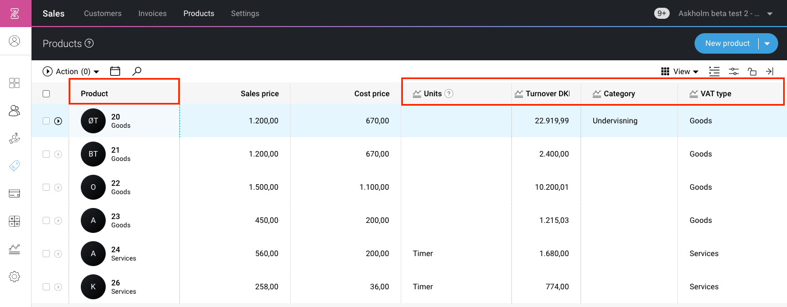Open the calendar date filter icon
The width and height of the screenshot is (787, 307).
(x=115, y=71)
